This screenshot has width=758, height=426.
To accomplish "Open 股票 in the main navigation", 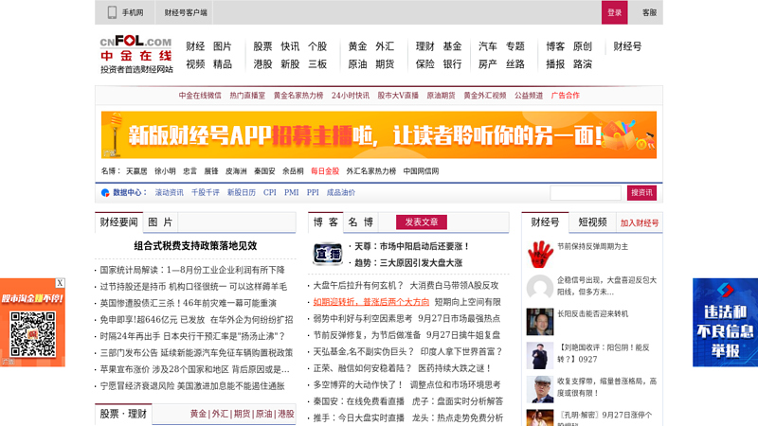I will (262, 46).
